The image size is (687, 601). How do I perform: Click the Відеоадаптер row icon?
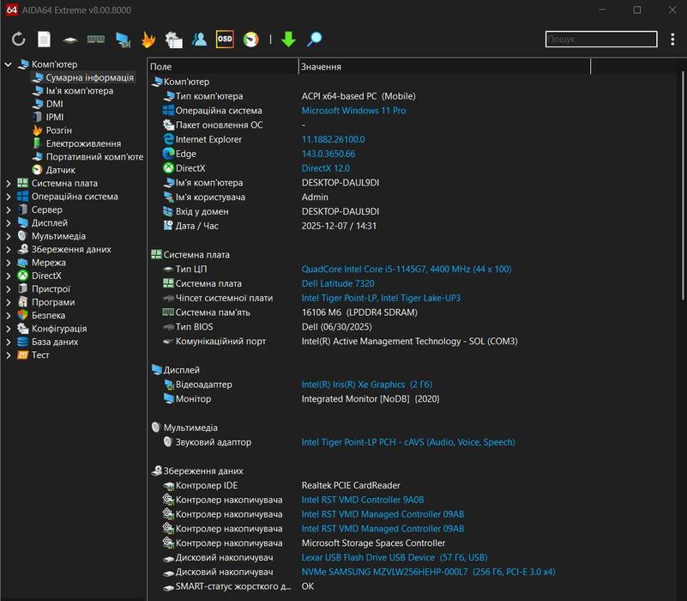point(168,385)
